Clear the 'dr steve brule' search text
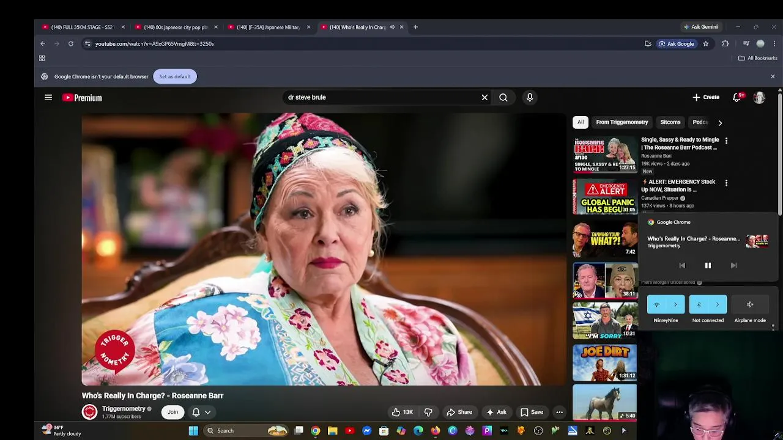Screen dimensions: 783x440 (x=484, y=97)
